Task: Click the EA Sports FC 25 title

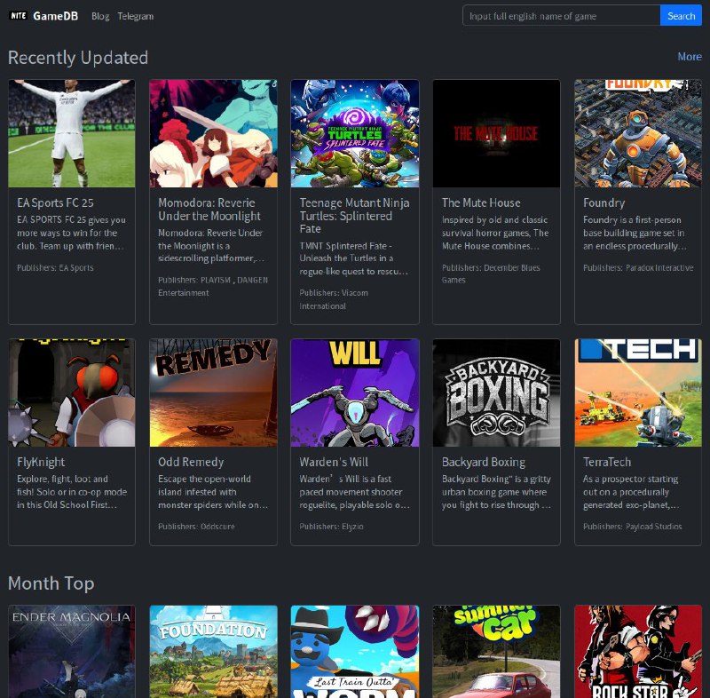Action: click(55, 203)
